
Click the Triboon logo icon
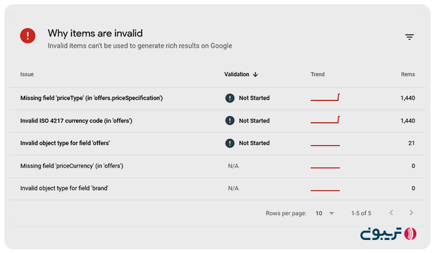(410, 234)
